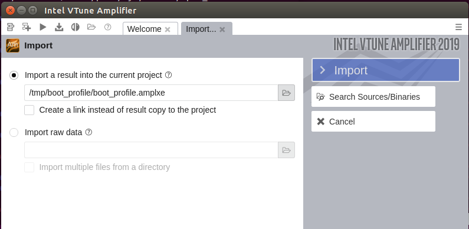Select the Import raw data radio button
Viewport: 469px width, 229px height.
click(14, 132)
